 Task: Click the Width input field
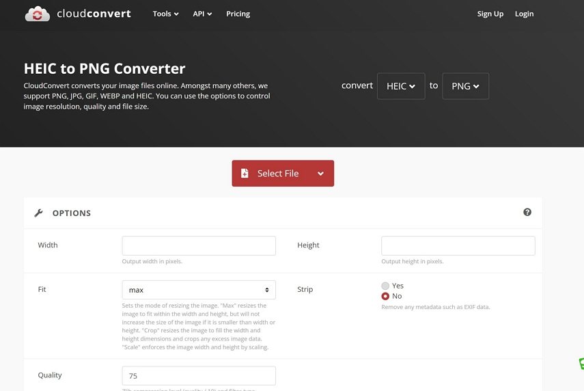(x=199, y=245)
